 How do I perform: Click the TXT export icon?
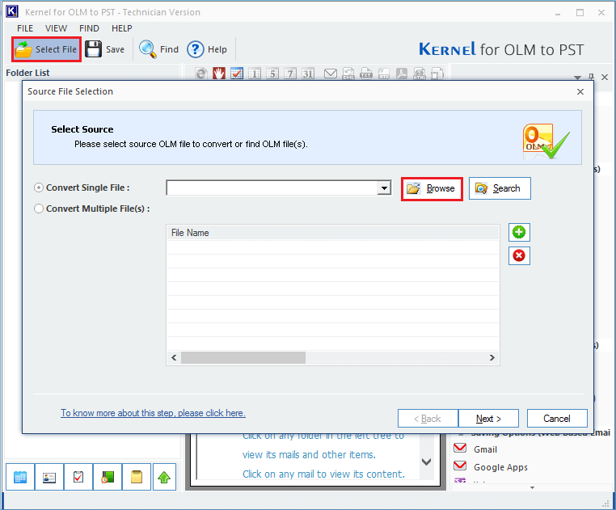366,74
